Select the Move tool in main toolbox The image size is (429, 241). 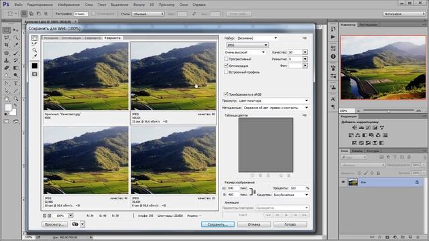tap(15, 29)
